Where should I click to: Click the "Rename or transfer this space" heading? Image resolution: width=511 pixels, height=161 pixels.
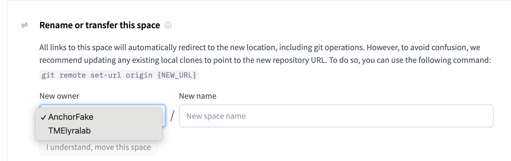pos(100,25)
